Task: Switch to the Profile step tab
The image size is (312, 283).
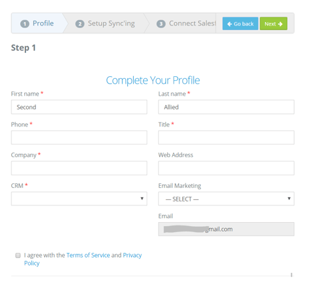Action: tap(37, 23)
